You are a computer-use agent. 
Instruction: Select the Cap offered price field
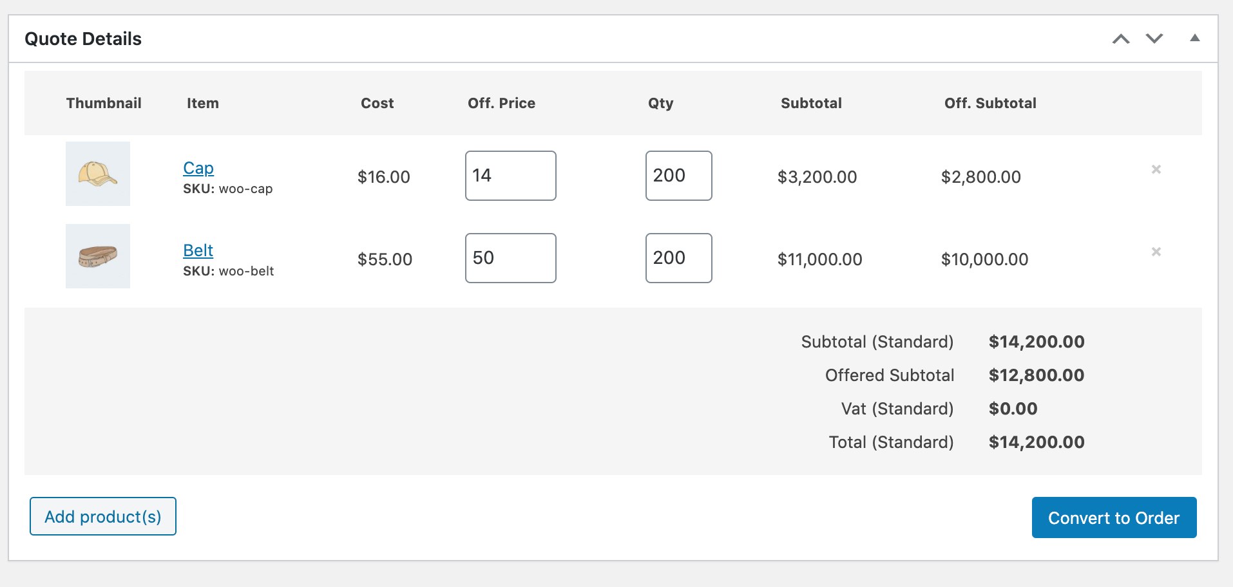[x=510, y=176]
